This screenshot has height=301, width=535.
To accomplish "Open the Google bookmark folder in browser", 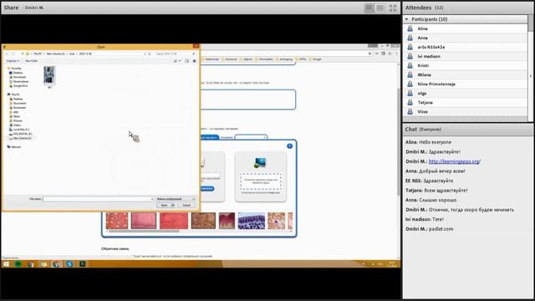I will coord(315,59).
